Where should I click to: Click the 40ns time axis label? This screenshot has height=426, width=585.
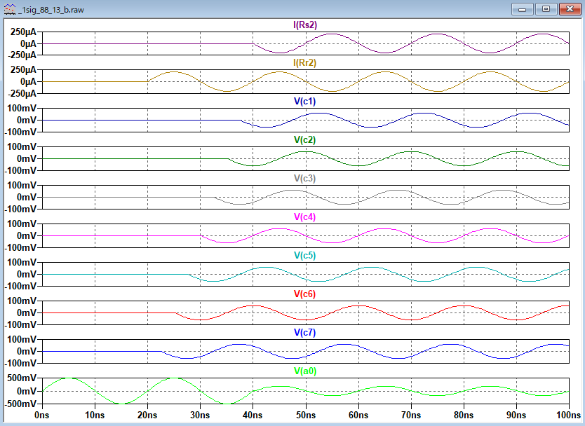pos(253,415)
